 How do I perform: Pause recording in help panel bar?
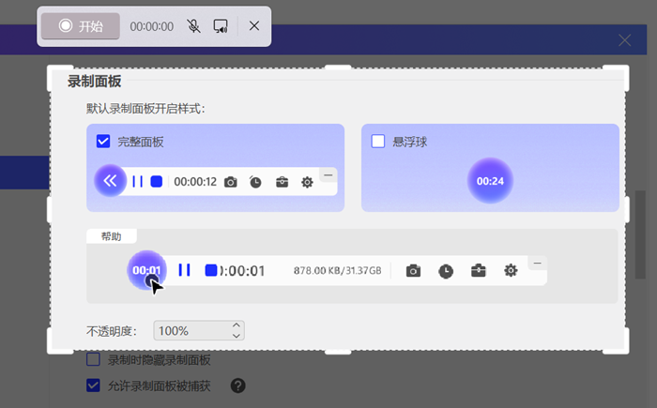coord(184,270)
